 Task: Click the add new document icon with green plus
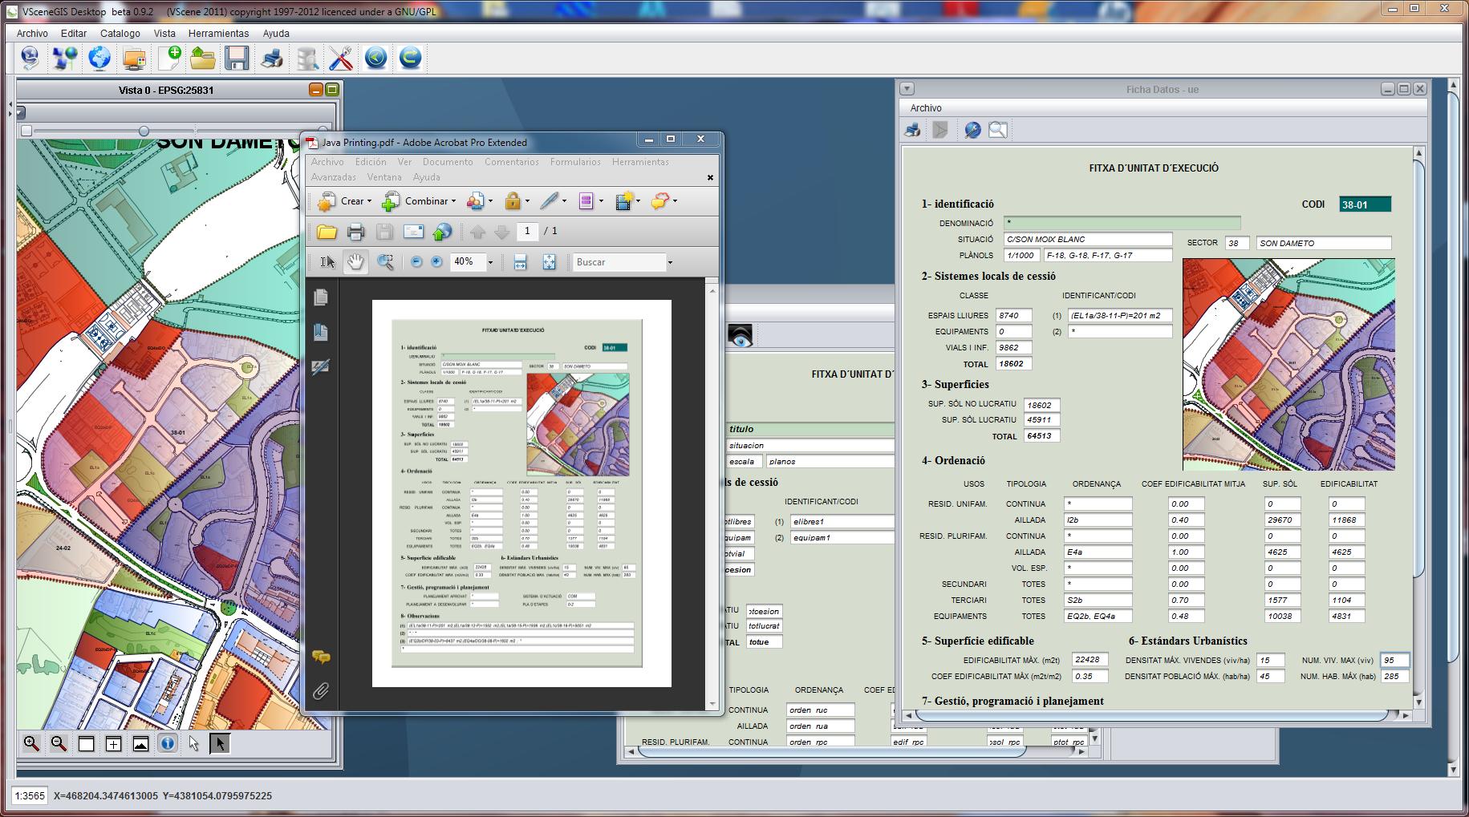pyautogui.click(x=169, y=58)
